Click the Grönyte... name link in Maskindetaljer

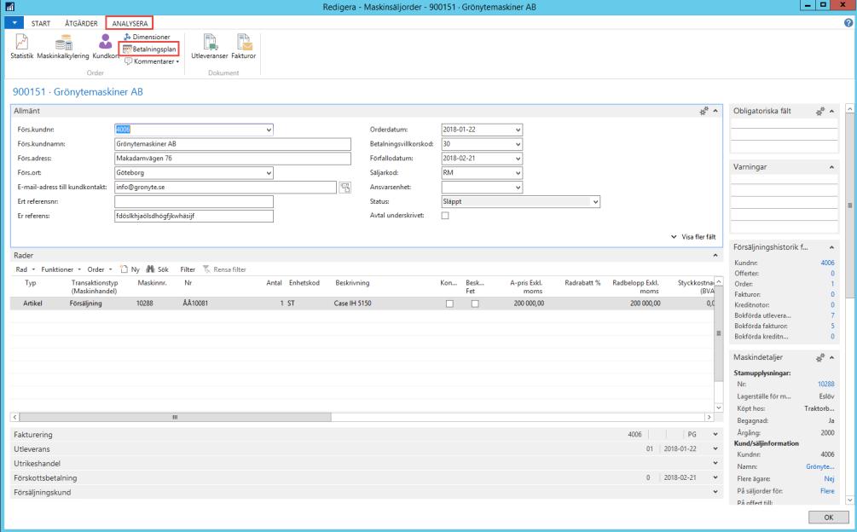coord(819,467)
